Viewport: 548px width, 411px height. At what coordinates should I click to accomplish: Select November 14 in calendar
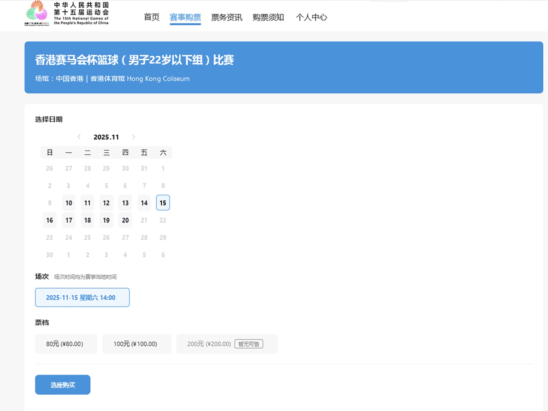144,203
